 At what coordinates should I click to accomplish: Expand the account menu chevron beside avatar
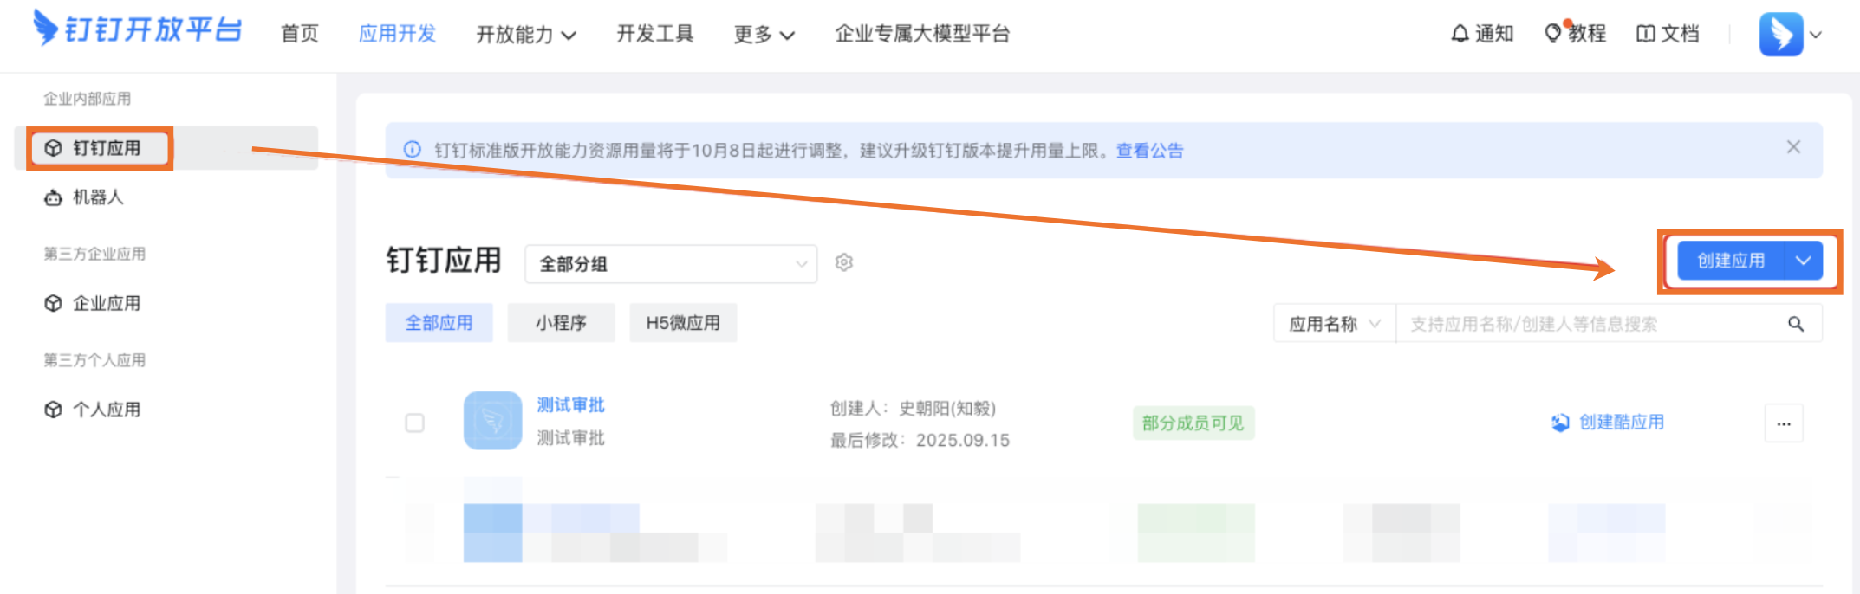point(1816,36)
